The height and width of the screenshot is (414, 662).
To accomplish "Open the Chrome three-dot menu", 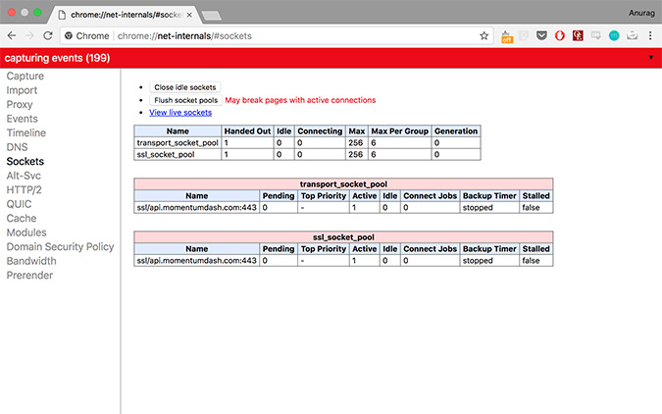I will pos(650,35).
